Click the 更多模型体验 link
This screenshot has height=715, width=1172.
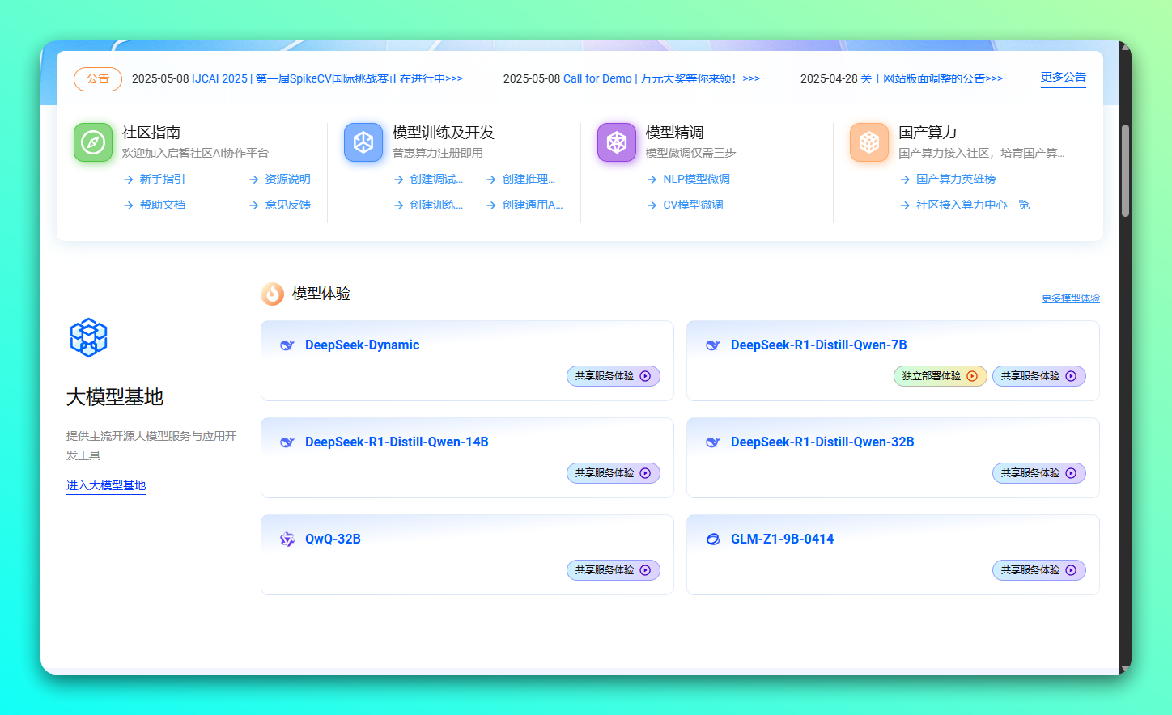tap(1071, 298)
